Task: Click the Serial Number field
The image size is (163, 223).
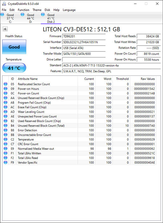Action: point(84,42)
